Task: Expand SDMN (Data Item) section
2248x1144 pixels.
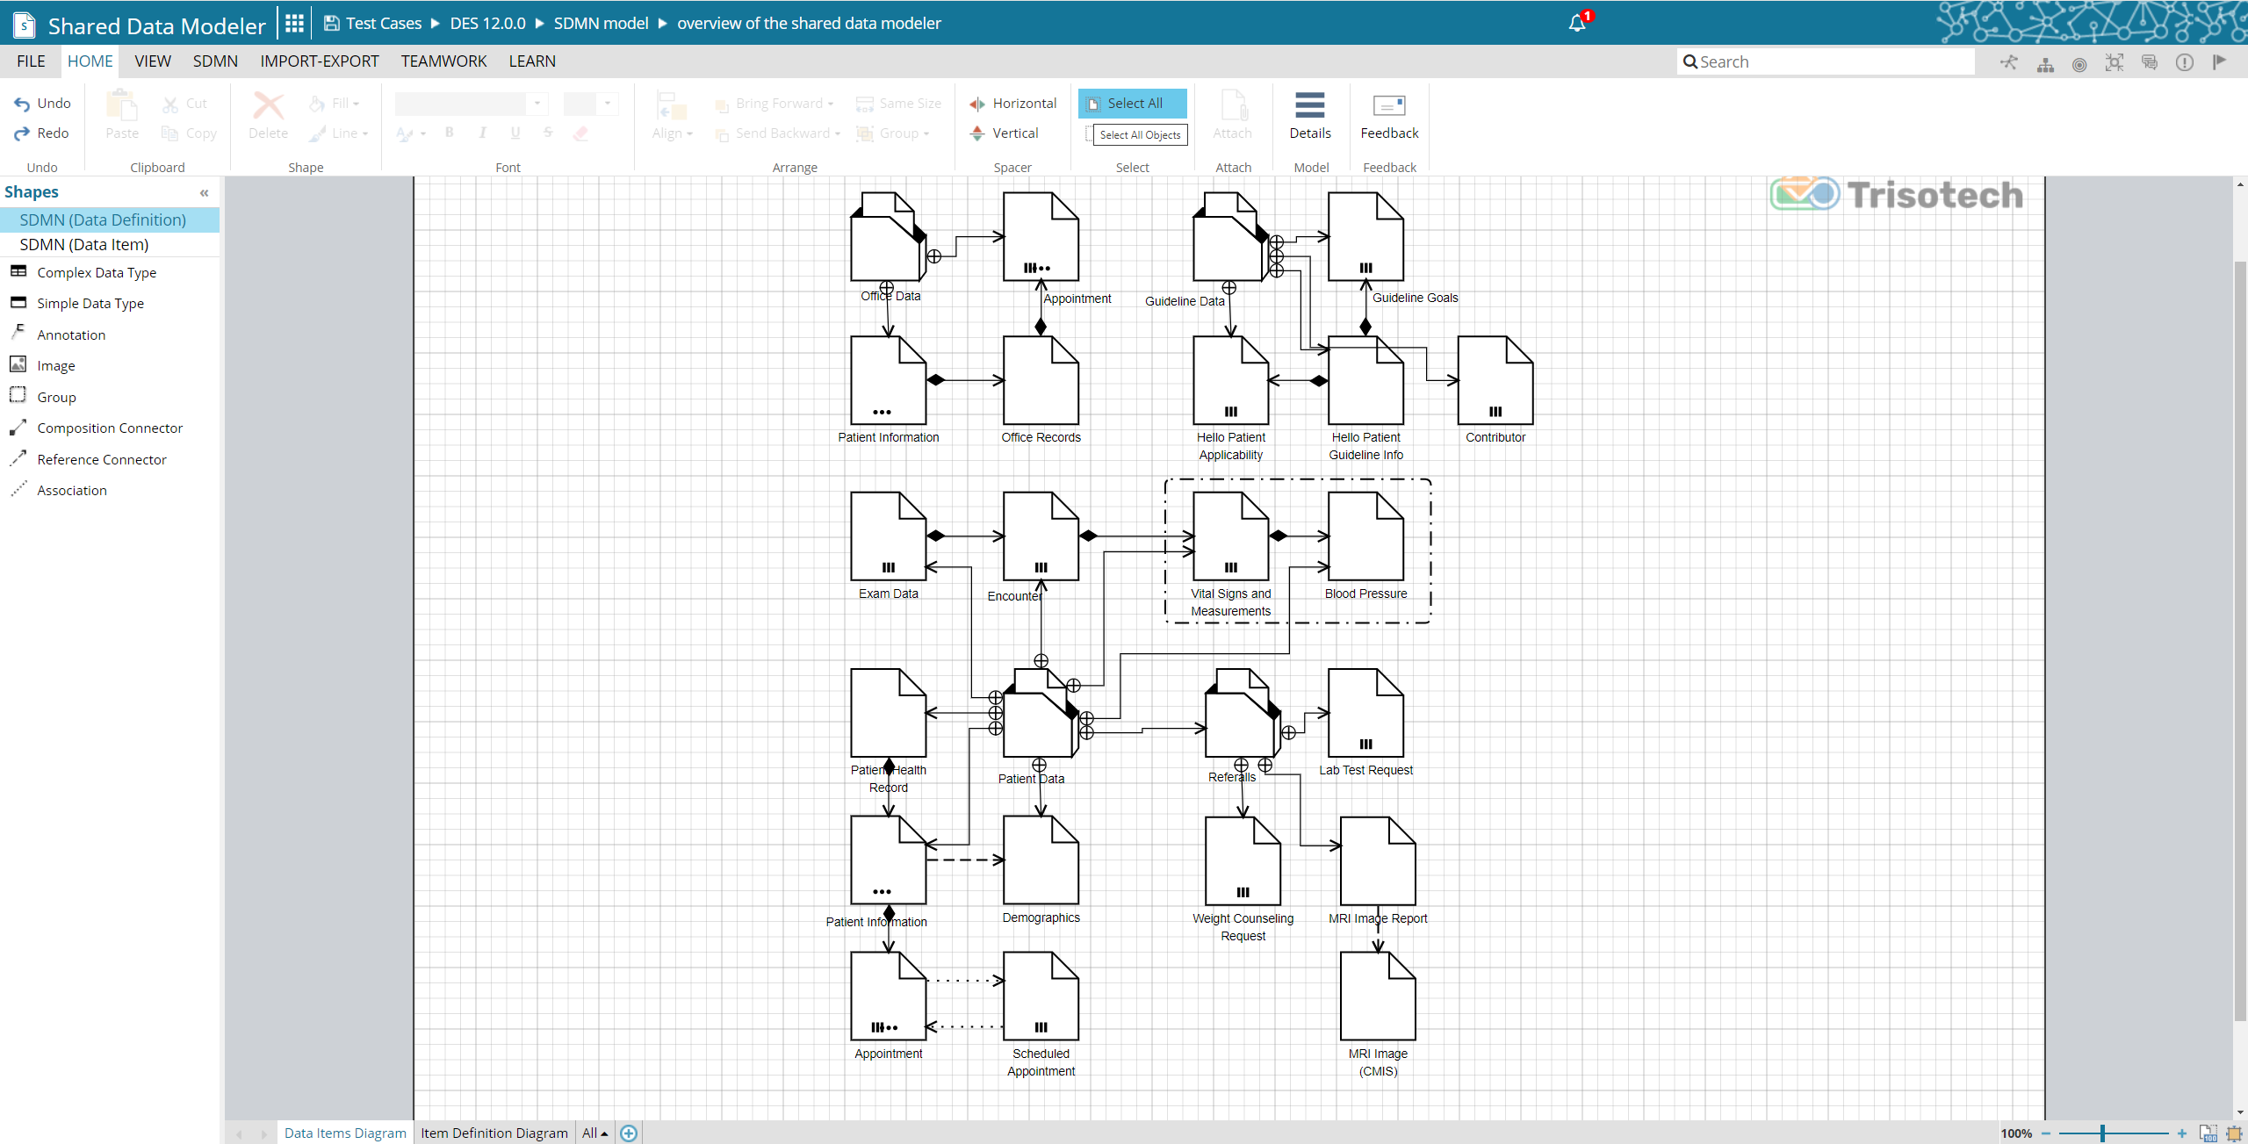Action: 110,244
